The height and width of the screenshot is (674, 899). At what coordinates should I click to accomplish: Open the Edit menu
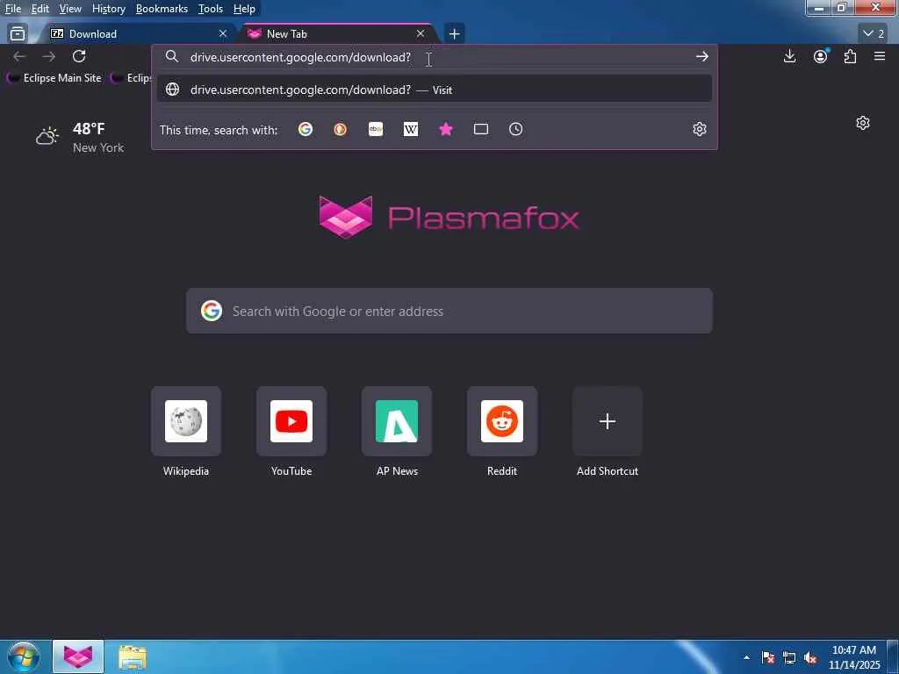coord(40,9)
